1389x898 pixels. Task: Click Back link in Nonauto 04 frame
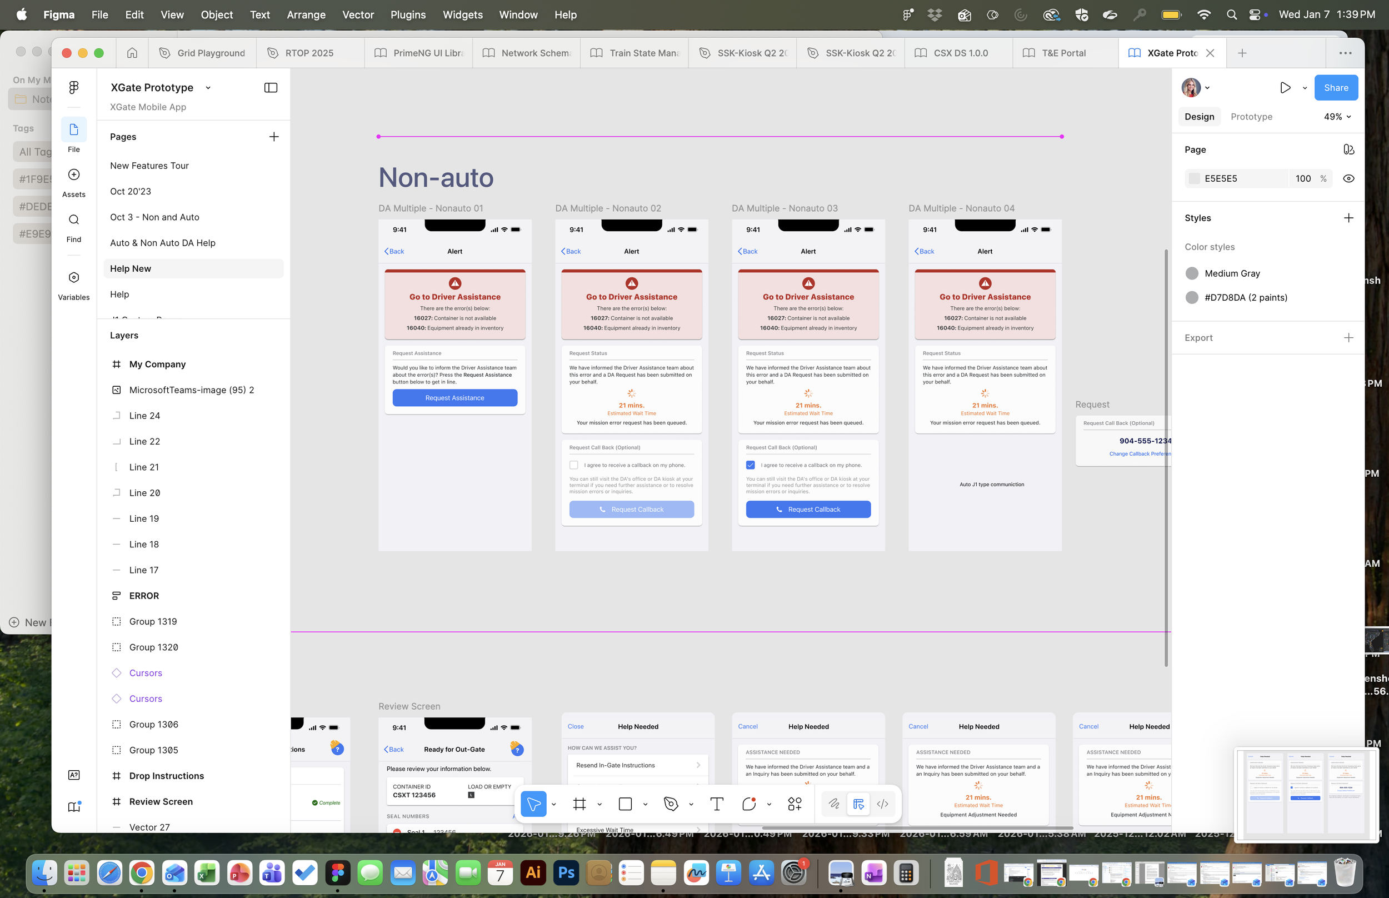(925, 251)
